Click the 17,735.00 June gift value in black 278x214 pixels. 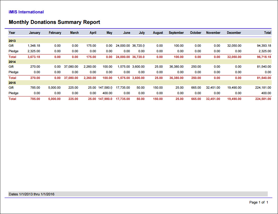[123, 88]
